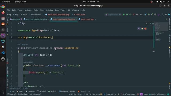Open the blog project widget in status bar
Screen dimensions: 171x96
(144, 94)
